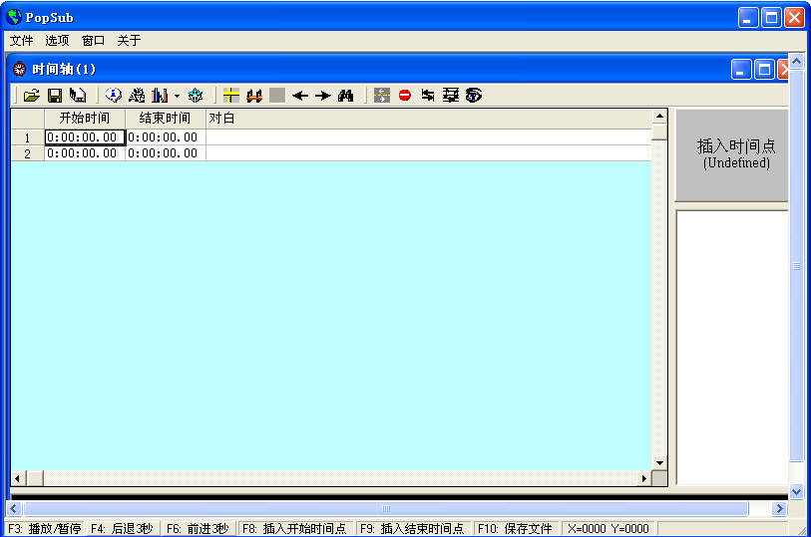Click the gray square toolbar button
The image size is (811, 537).
277,96
